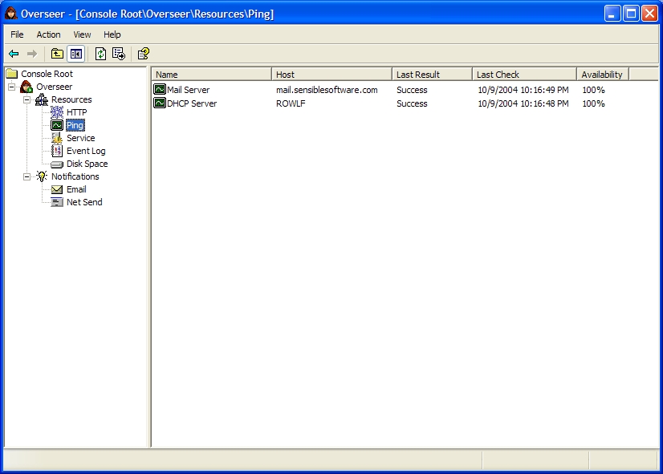The height and width of the screenshot is (474, 663).
Task: Click the Email envelope icon
Action: pos(57,190)
